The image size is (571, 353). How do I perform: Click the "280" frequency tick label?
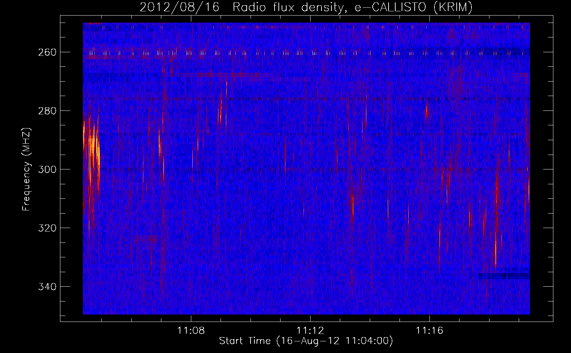point(47,111)
